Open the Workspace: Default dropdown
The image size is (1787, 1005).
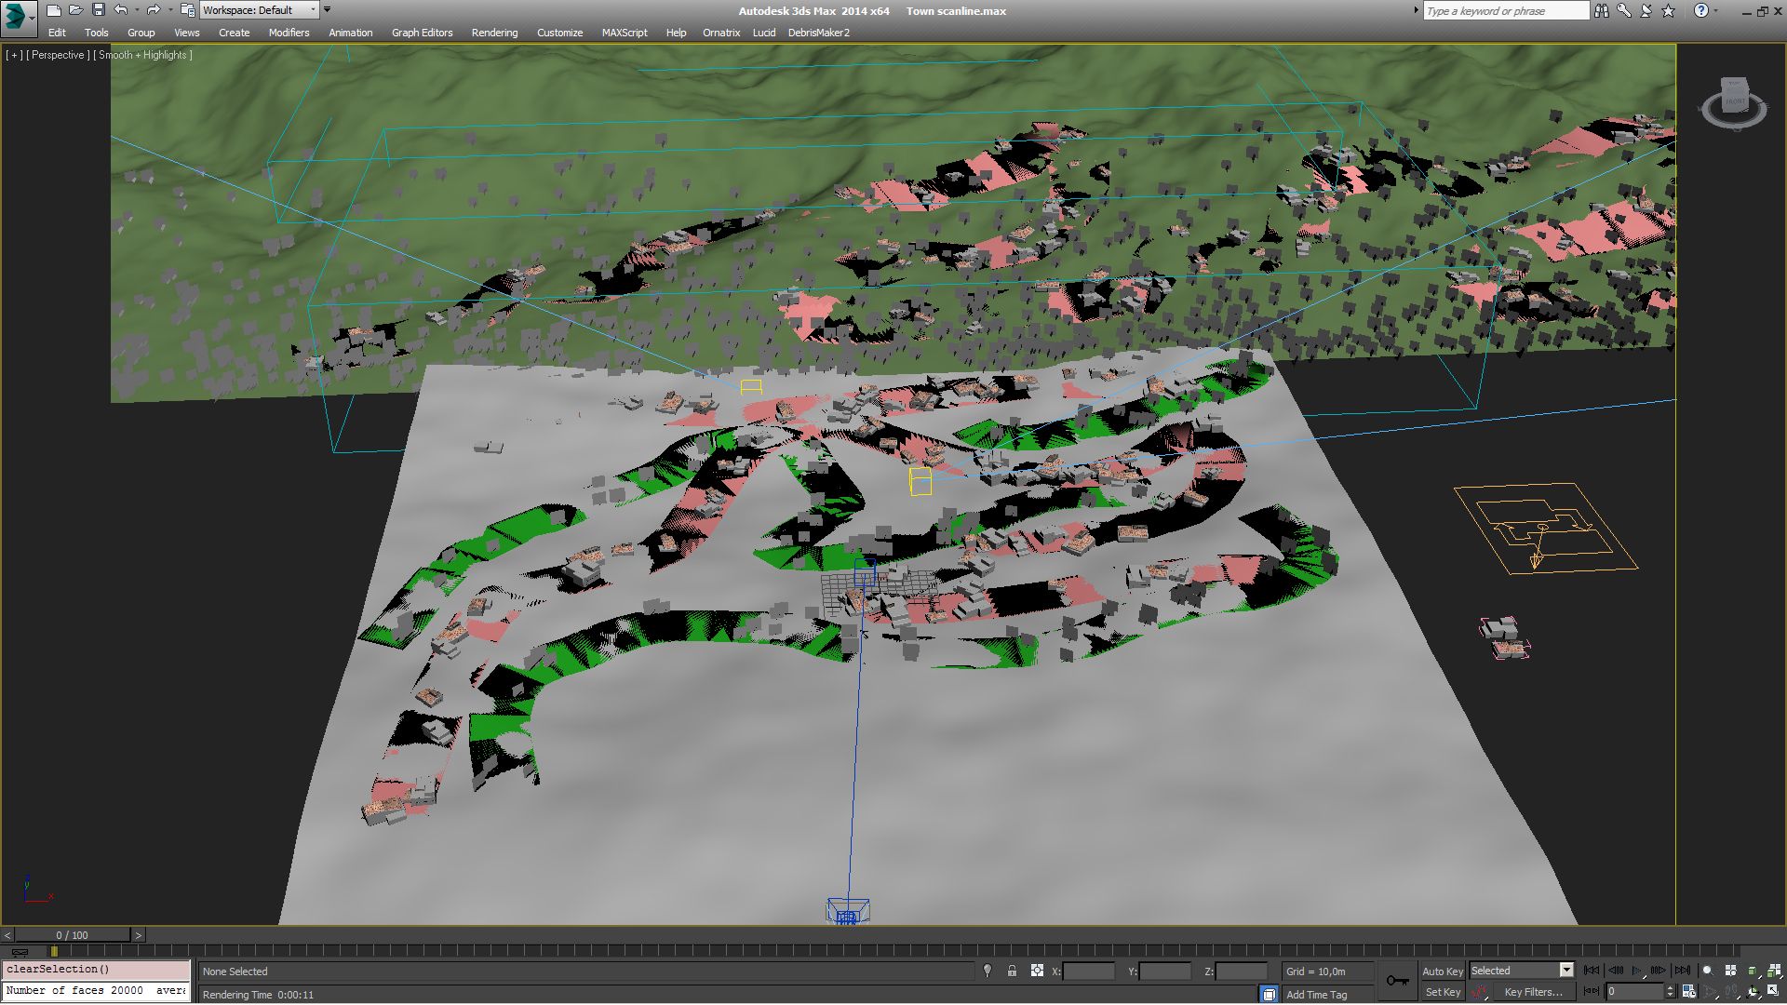point(259,10)
